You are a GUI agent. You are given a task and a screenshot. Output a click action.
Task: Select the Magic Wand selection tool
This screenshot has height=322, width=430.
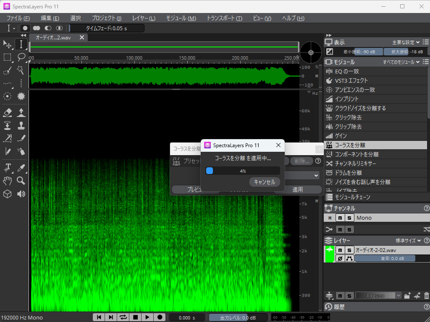point(21,70)
